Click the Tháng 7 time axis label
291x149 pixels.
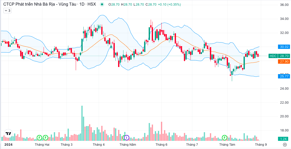click(192, 145)
